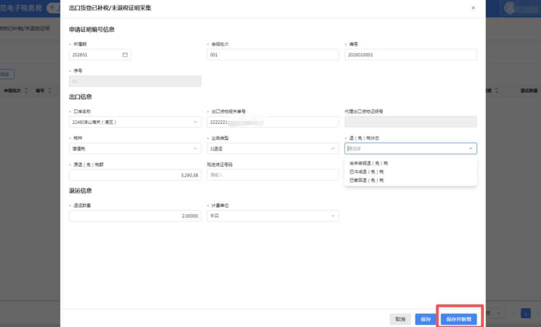
Task: Close the 出口货物已补税/未退税证明采集 dialog
Action: [473, 8]
